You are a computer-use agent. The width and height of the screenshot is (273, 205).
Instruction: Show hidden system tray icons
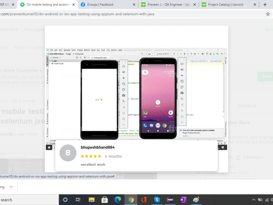point(254,200)
